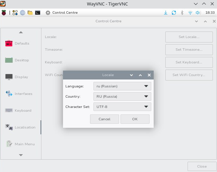Open the file manager folder icon
The width and height of the screenshot is (217, 172).
[x=30, y=13]
